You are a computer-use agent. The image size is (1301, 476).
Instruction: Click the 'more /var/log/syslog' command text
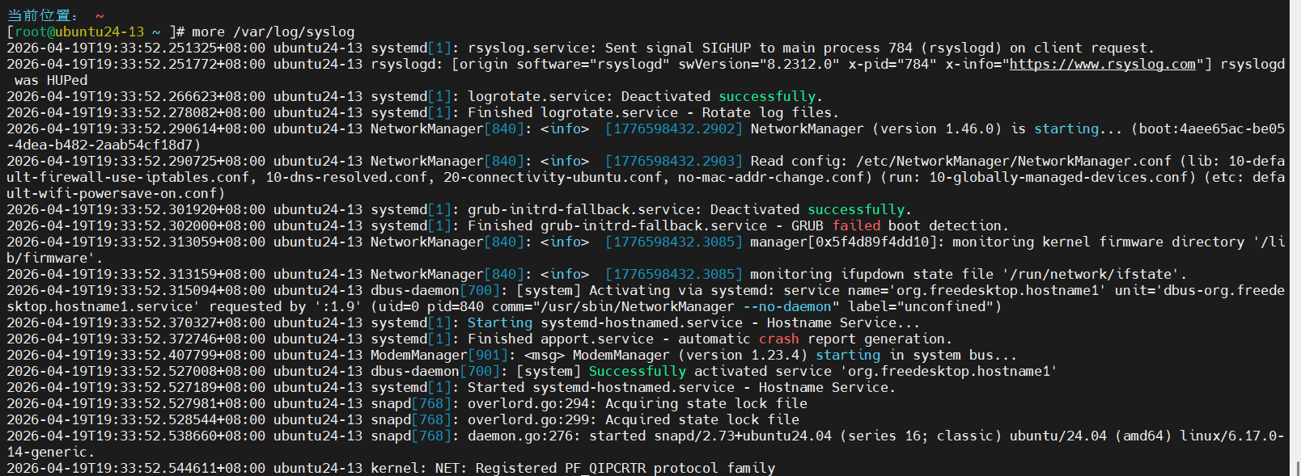coord(273,32)
